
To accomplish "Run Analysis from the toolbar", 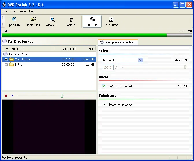I will (52, 22).
